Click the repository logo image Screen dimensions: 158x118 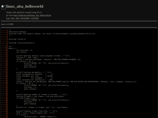tap(4, 7)
